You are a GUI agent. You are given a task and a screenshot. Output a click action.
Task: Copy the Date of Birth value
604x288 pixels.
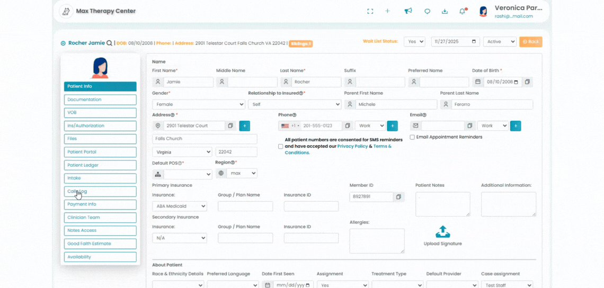(x=528, y=82)
